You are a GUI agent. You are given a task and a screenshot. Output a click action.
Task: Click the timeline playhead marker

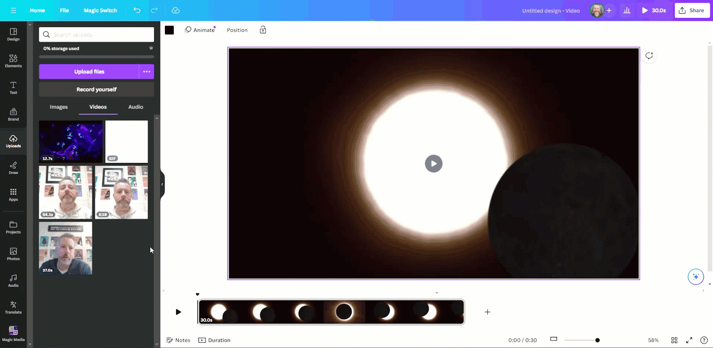click(x=197, y=294)
